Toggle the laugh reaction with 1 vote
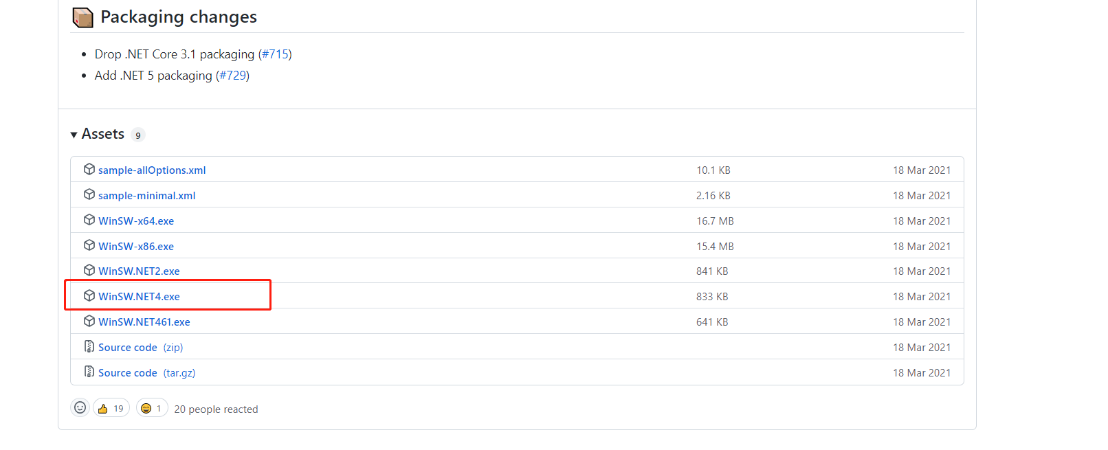This screenshot has width=1108, height=450. click(x=152, y=408)
